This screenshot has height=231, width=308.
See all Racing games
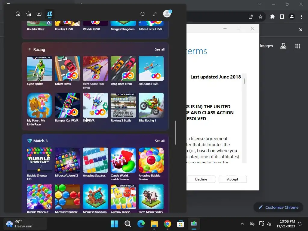pyautogui.click(x=159, y=49)
